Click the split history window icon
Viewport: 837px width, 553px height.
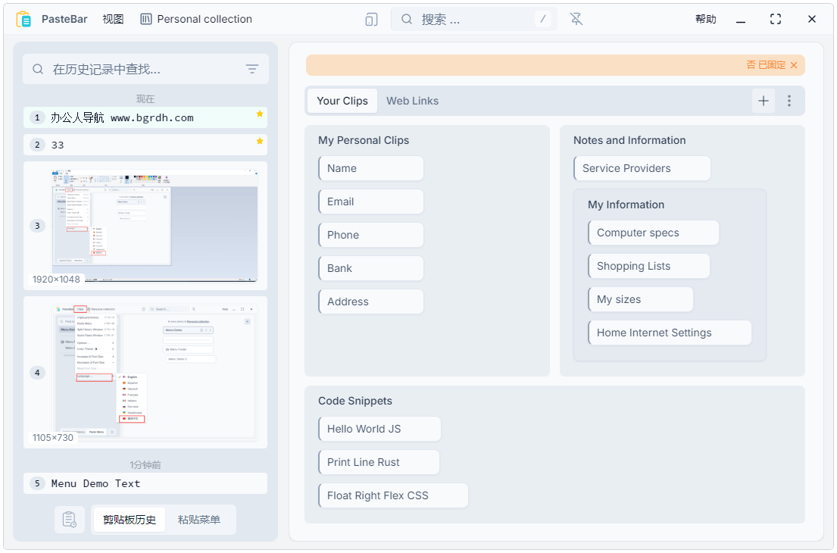pos(371,19)
